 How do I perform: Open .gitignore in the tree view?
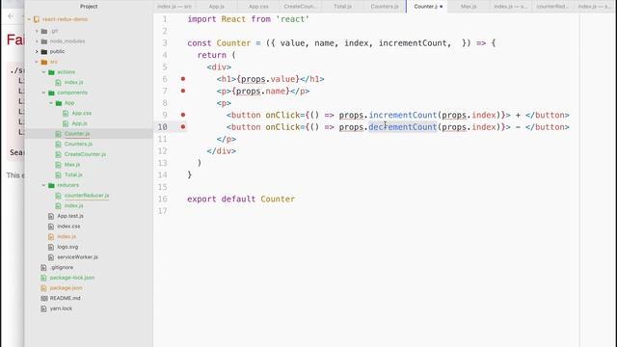point(62,268)
